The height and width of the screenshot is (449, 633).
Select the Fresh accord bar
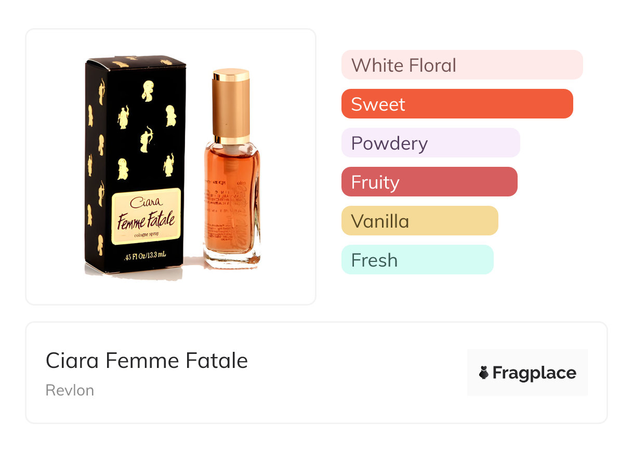tap(417, 260)
